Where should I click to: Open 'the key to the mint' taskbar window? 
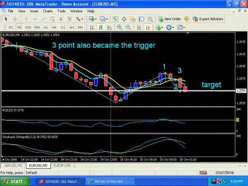tap(110, 181)
